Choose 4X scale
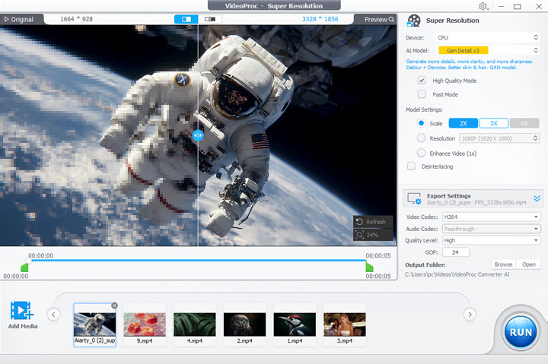This screenshot has width=548, height=364. pyautogui.click(x=524, y=123)
